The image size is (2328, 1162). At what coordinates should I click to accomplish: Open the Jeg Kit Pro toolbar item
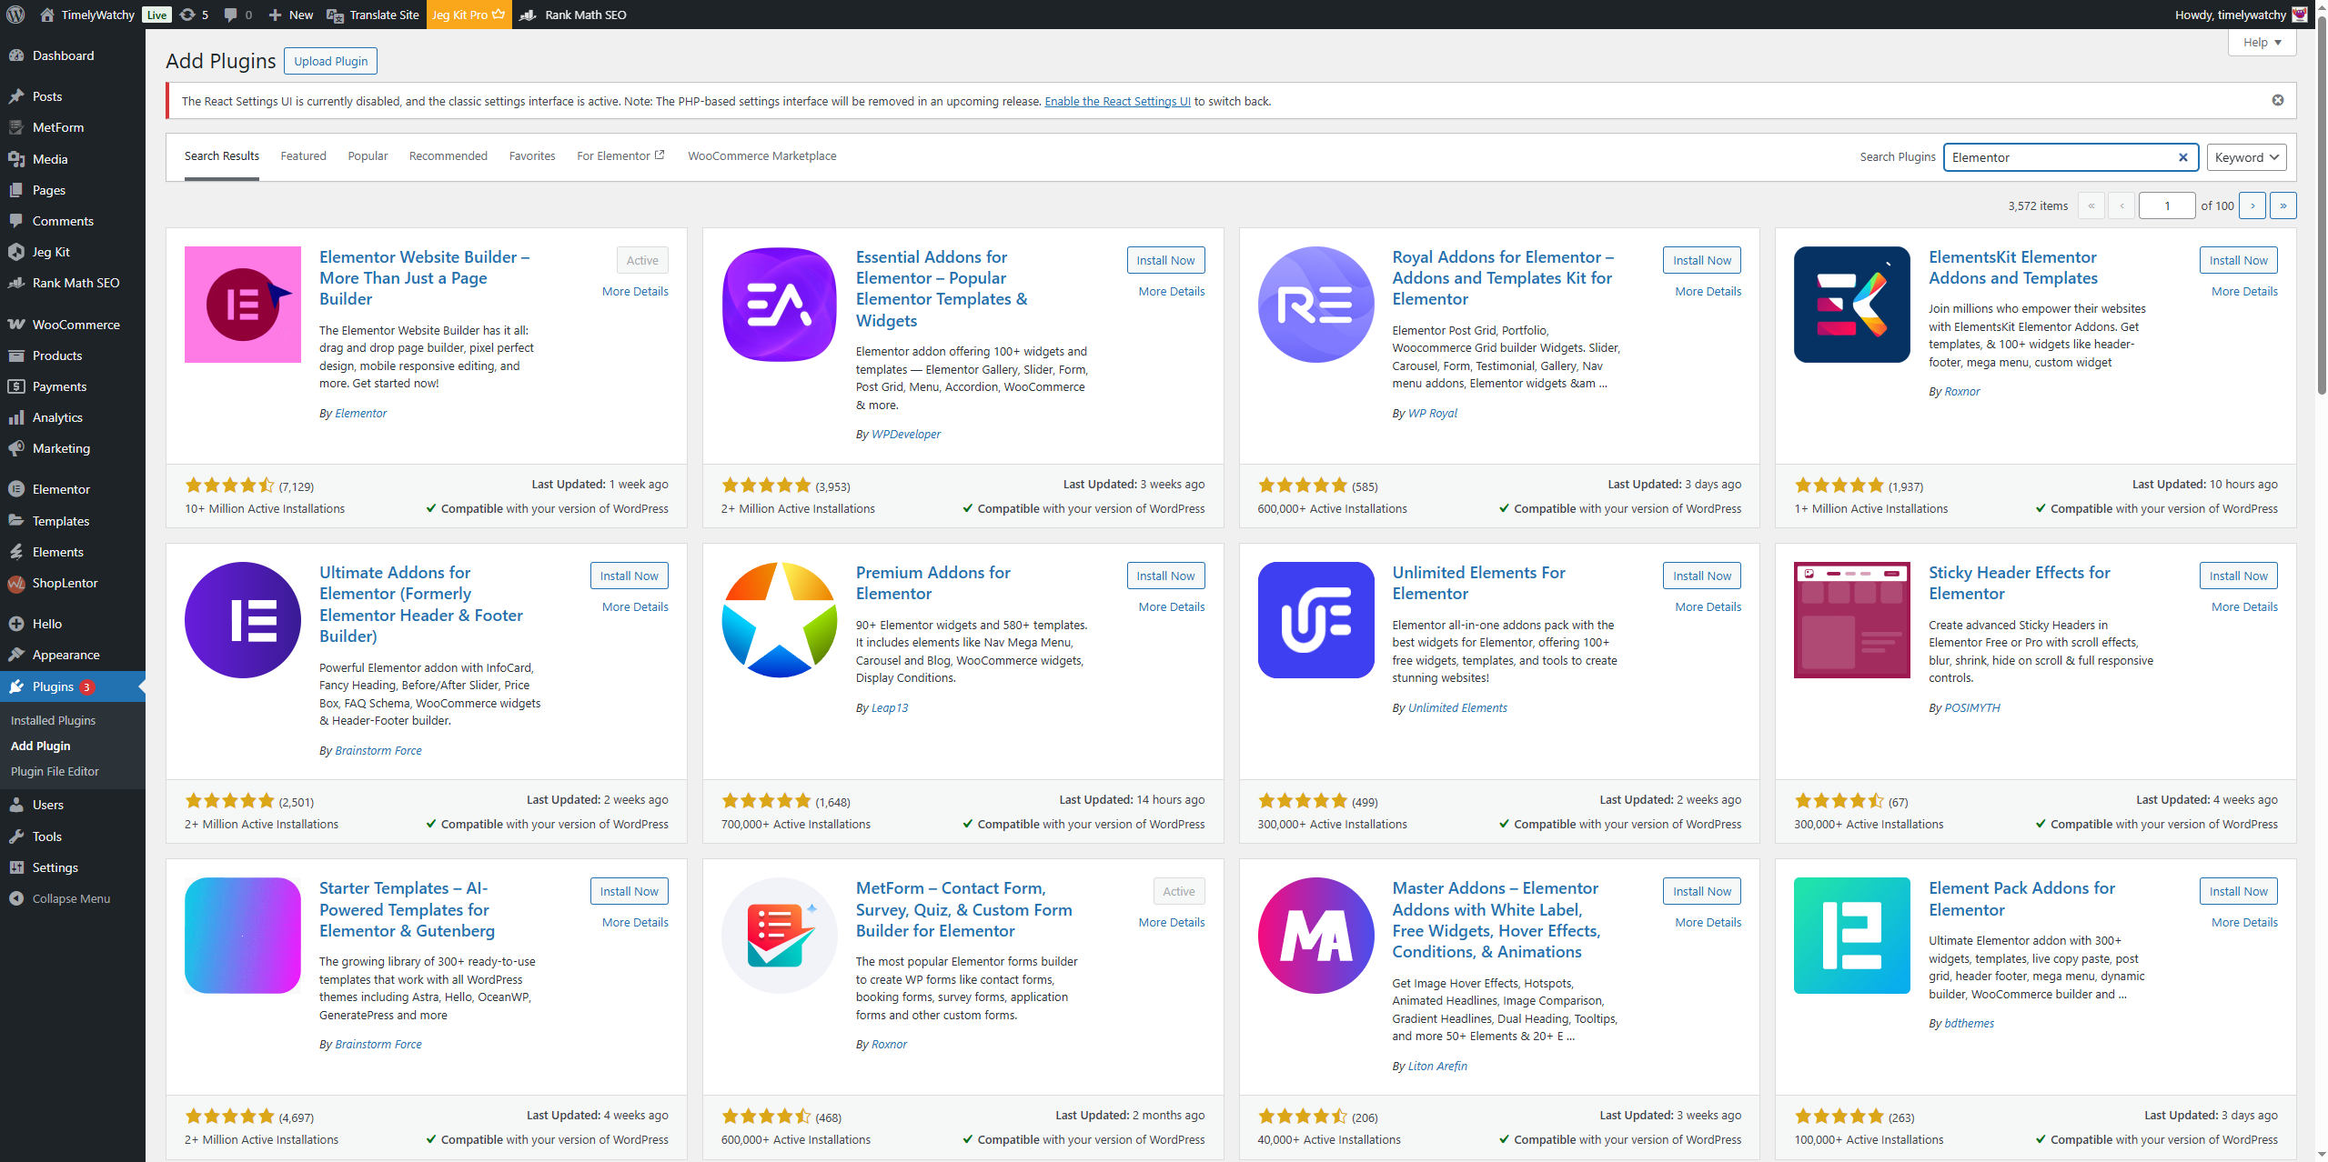pos(468,15)
